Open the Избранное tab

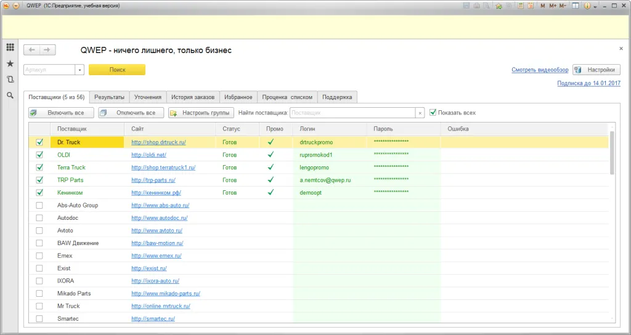[238, 97]
